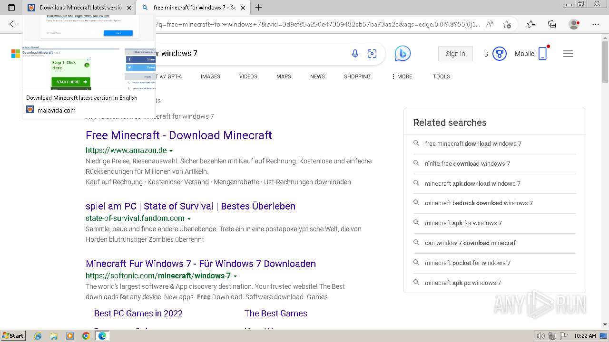Open the TOOLS search options
This screenshot has height=342, width=609.
coord(442,76)
